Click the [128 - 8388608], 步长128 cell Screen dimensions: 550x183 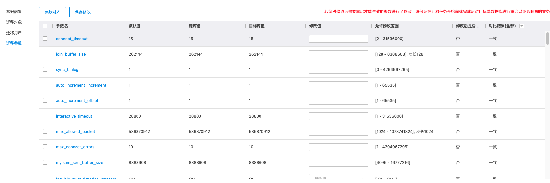tap(399, 54)
